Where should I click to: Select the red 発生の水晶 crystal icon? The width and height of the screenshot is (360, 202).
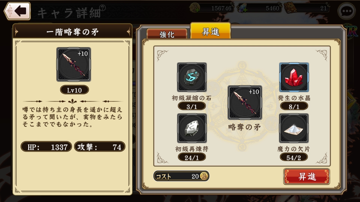click(294, 77)
